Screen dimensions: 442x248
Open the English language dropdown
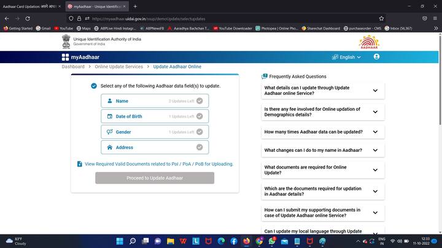tap(346, 57)
